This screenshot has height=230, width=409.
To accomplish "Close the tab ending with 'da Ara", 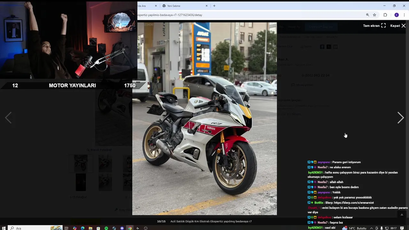I will pos(156,6).
